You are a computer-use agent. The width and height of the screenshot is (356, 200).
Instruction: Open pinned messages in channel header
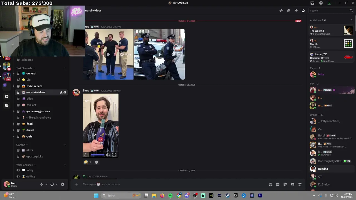click(296, 11)
